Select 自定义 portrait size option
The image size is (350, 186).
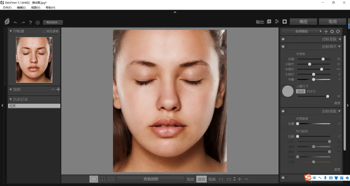(311, 91)
